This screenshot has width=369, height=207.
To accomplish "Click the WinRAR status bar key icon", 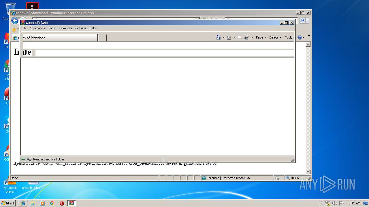I will (29, 159).
